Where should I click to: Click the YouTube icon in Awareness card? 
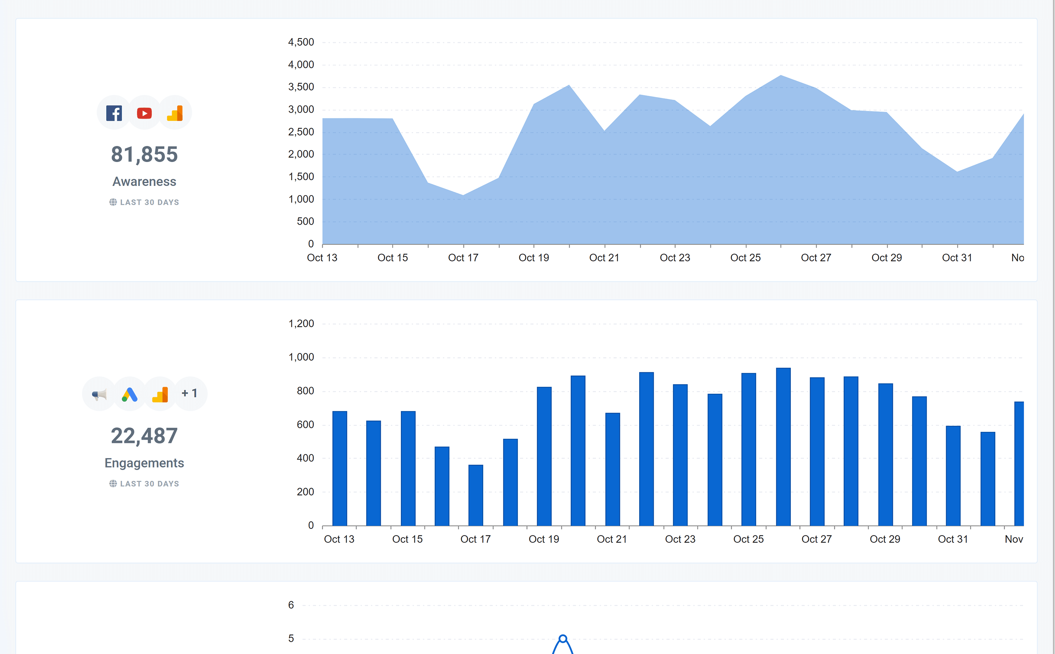[144, 113]
